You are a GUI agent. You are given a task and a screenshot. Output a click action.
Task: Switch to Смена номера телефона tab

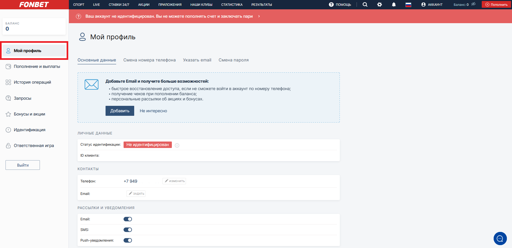[150, 60]
